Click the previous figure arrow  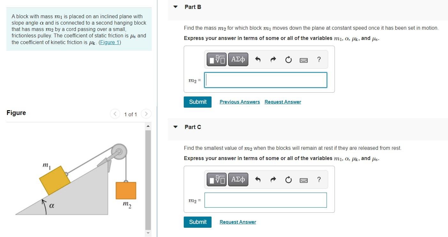coord(115,114)
